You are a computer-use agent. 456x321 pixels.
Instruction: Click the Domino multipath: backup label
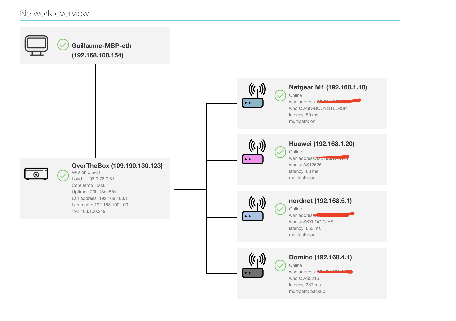click(x=307, y=291)
